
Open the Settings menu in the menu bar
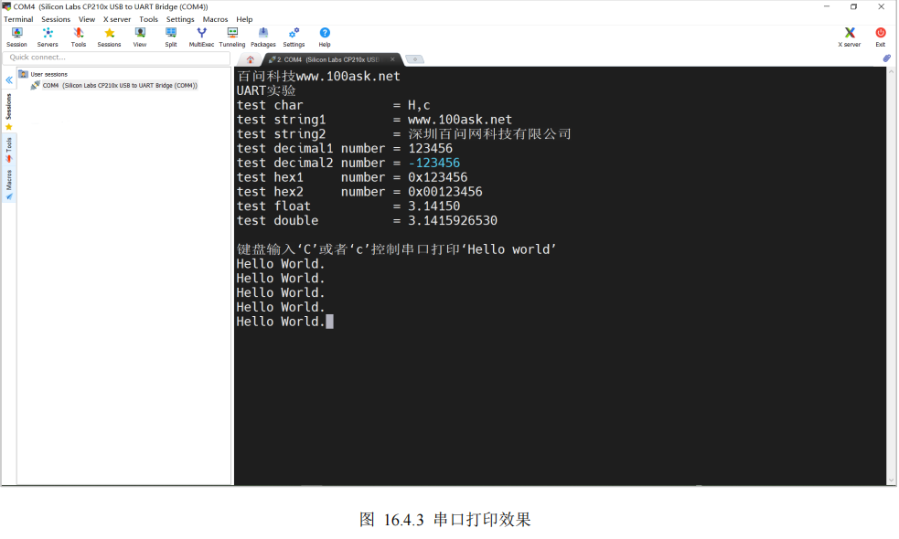click(180, 19)
